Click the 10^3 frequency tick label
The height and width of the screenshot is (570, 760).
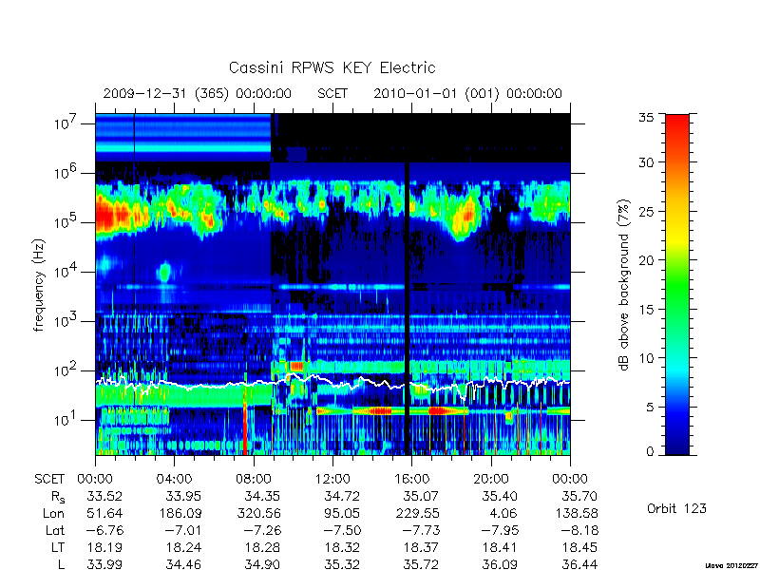point(67,321)
